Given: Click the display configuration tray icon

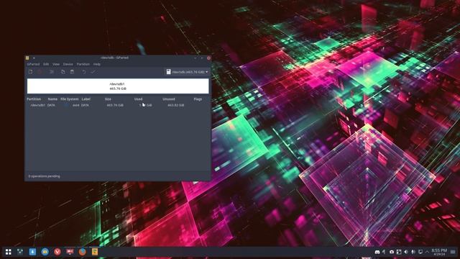Looking at the screenshot, I should tap(420, 252).
